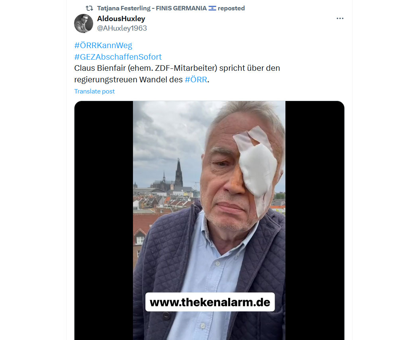The width and height of the screenshot is (418, 340).
Task: Click the video's right black letterbox bar
Action: (315, 220)
